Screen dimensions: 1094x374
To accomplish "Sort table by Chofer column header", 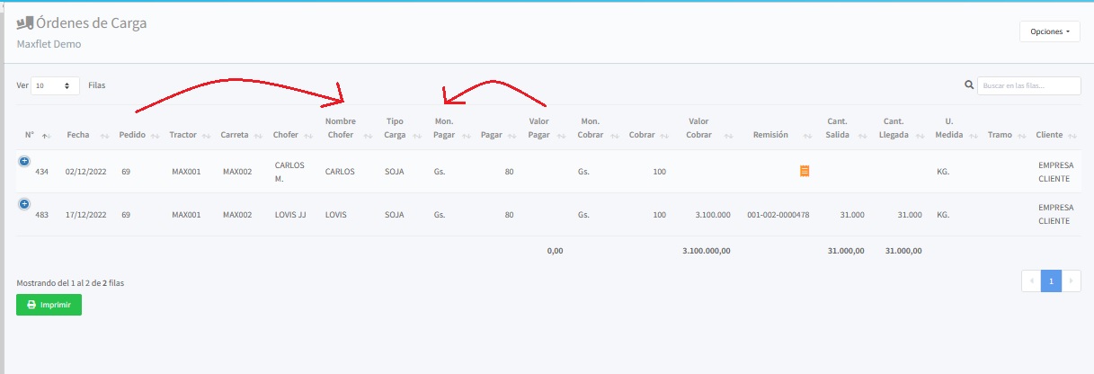I will click(286, 135).
